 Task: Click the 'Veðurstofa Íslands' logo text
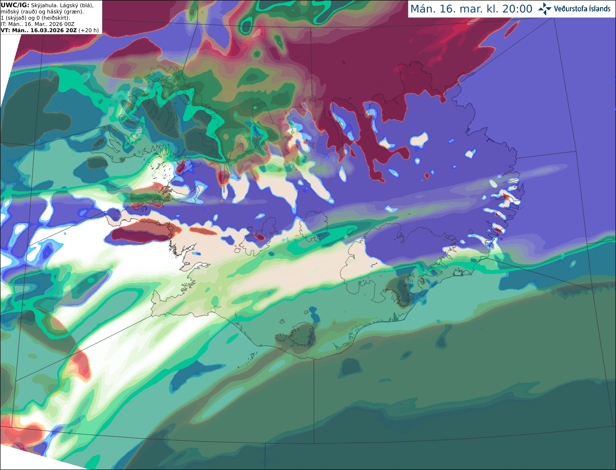tap(582, 9)
